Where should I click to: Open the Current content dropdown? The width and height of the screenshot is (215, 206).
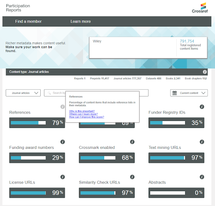click(189, 93)
